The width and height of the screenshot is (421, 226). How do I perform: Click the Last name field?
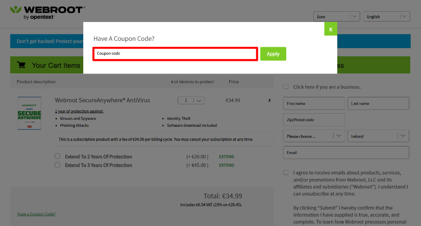378,103
